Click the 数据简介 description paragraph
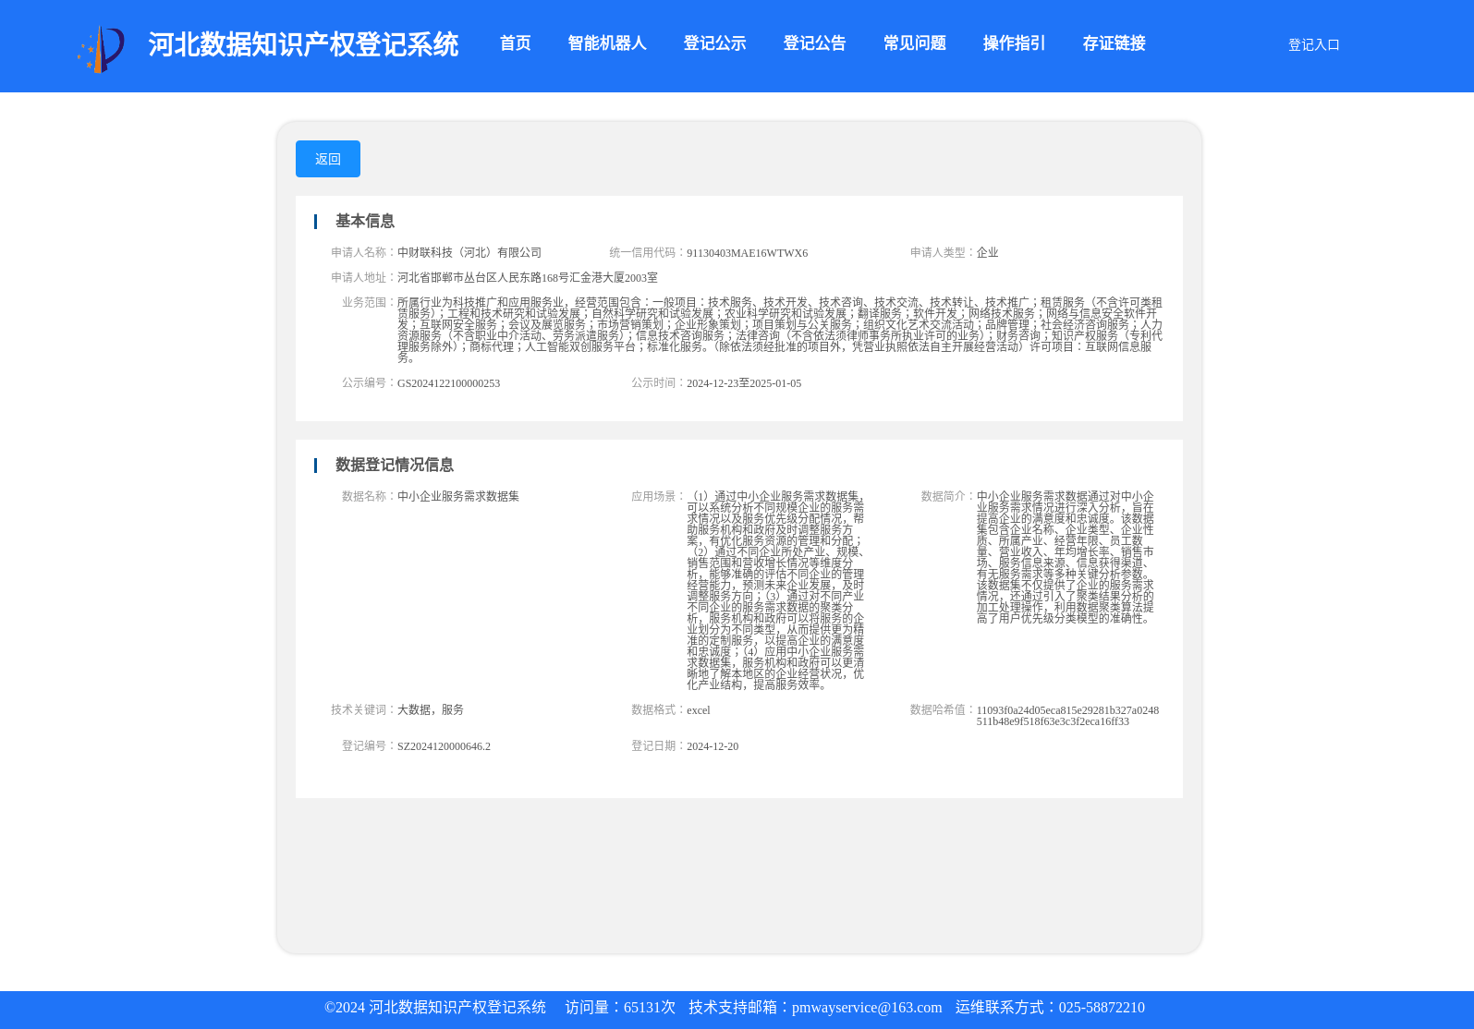This screenshot has height=1029, width=1474. click(x=1066, y=557)
